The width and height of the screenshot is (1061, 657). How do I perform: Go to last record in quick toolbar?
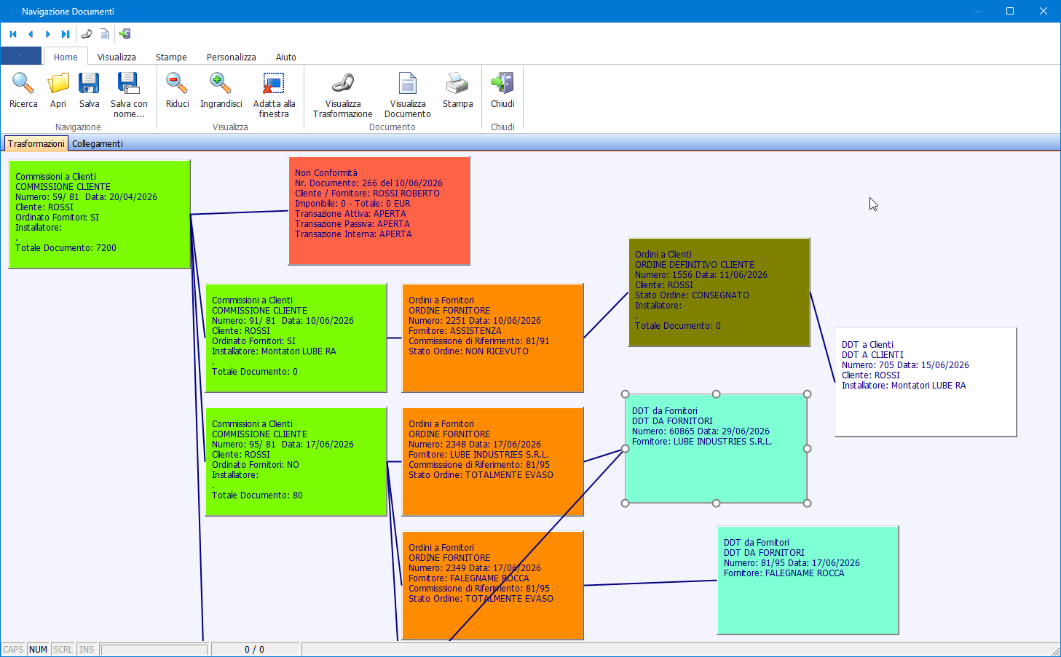click(66, 34)
